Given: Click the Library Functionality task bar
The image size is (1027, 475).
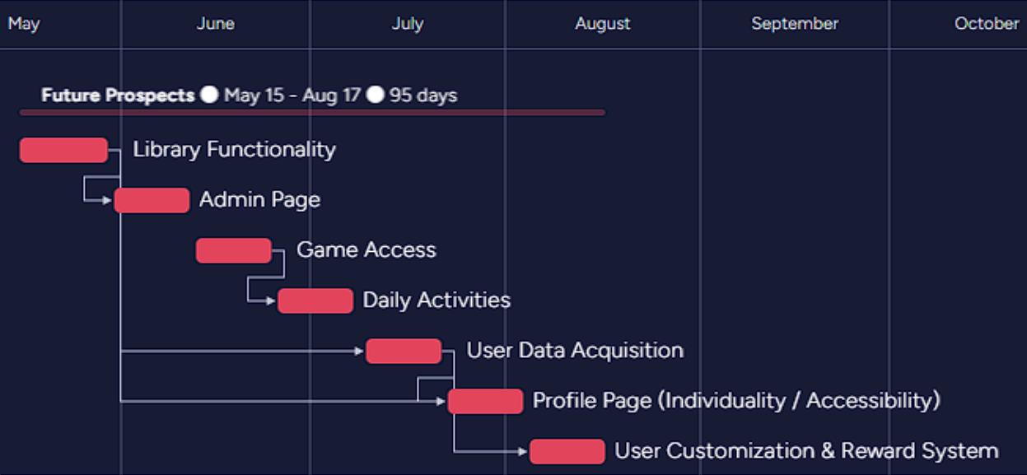Looking at the screenshot, I should pyautogui.click(x=63, y=150).
